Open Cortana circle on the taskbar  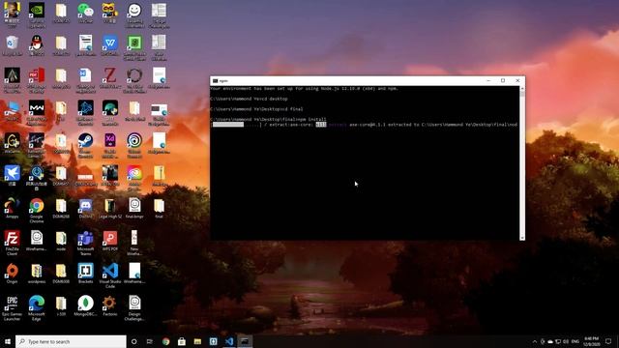133,341
